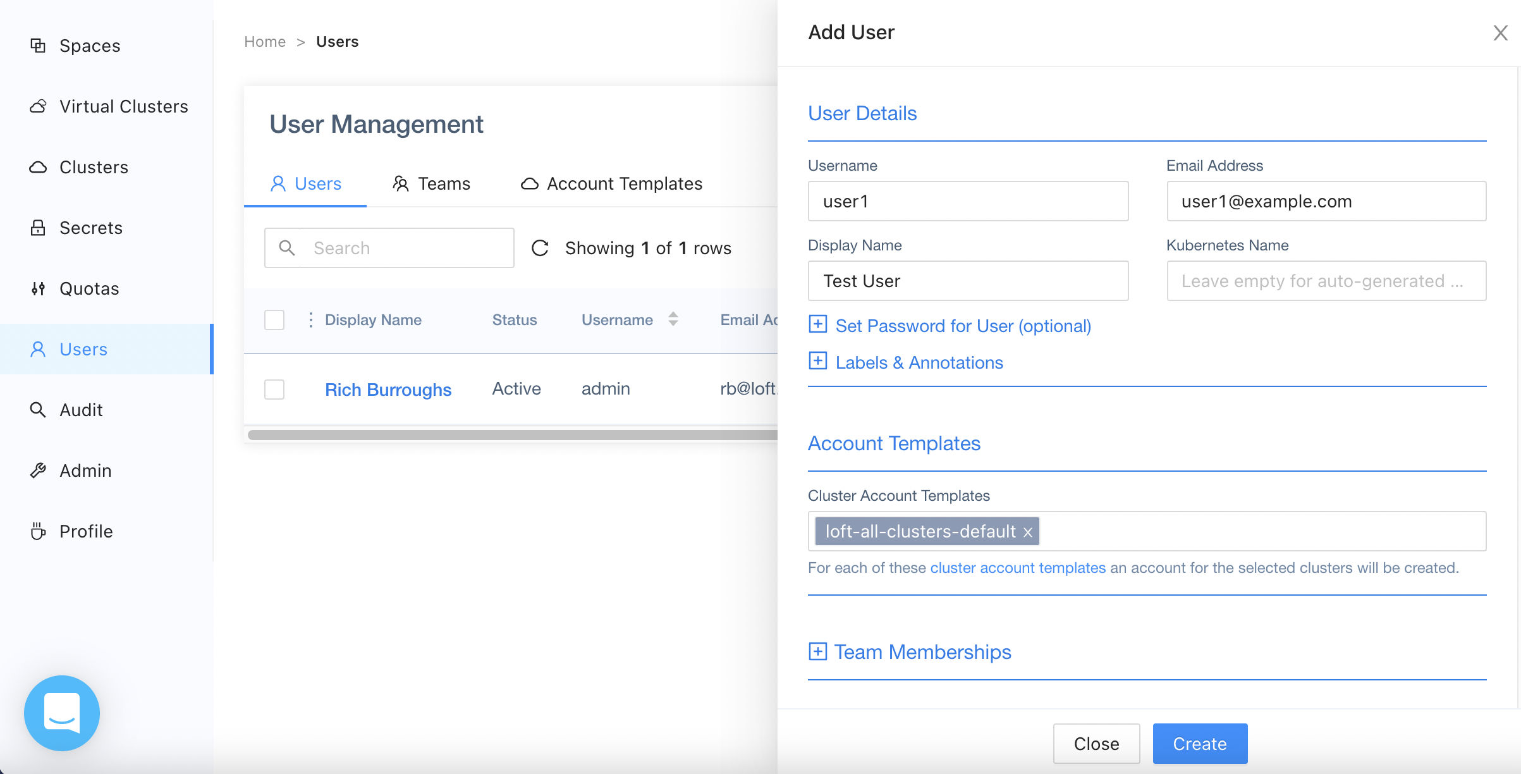Image resolution: width=1521 pixels, height=774 pixels.
Task: Select Virtual Clusters in the sidebar
Action: pos(123,106)
